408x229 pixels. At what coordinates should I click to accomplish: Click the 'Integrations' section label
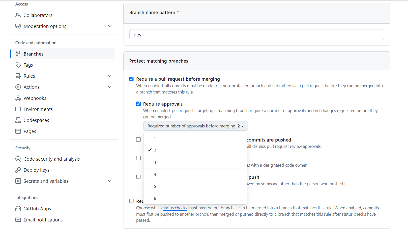point(27,198)
